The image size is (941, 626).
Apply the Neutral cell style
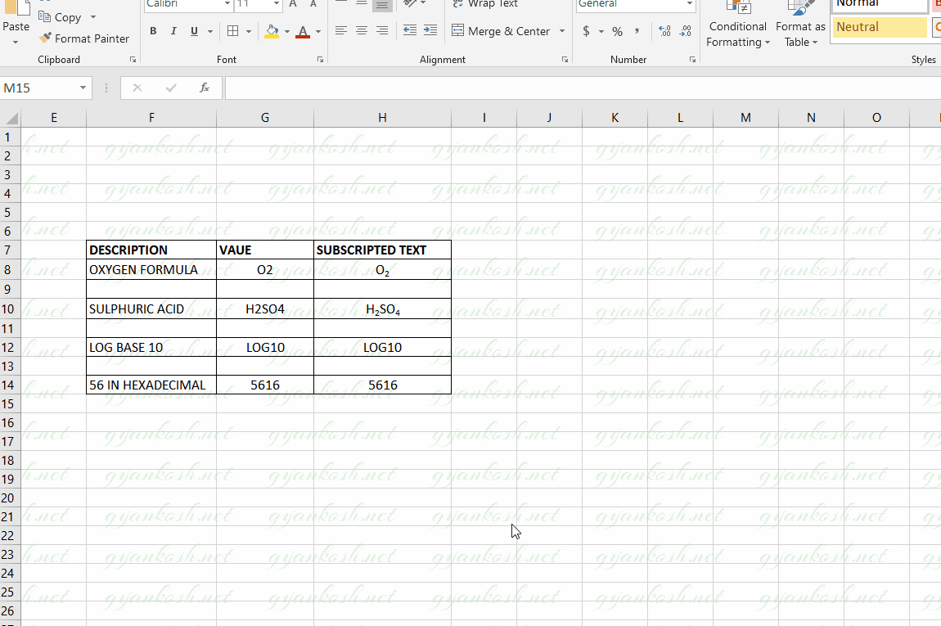880,27
